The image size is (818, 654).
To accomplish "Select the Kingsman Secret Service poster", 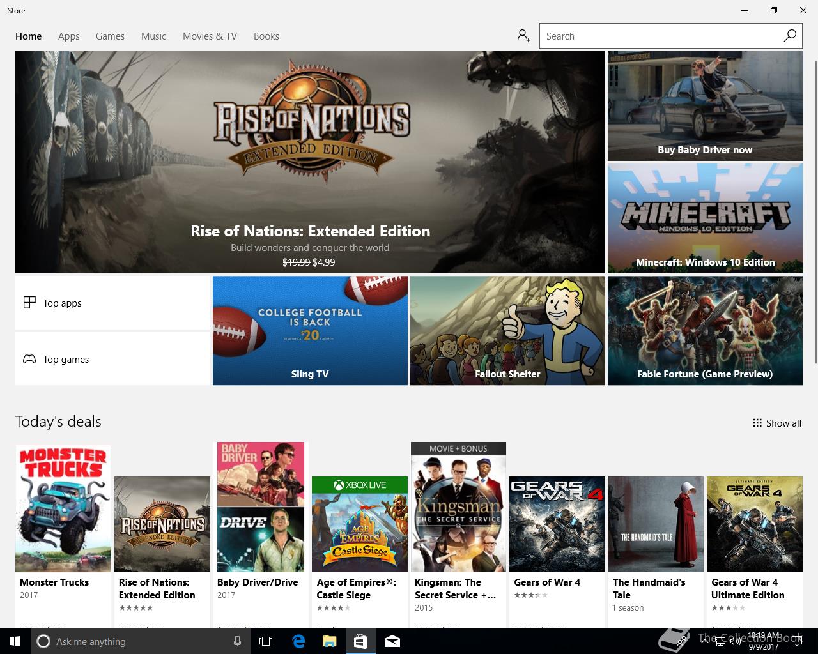I will 458,507.
